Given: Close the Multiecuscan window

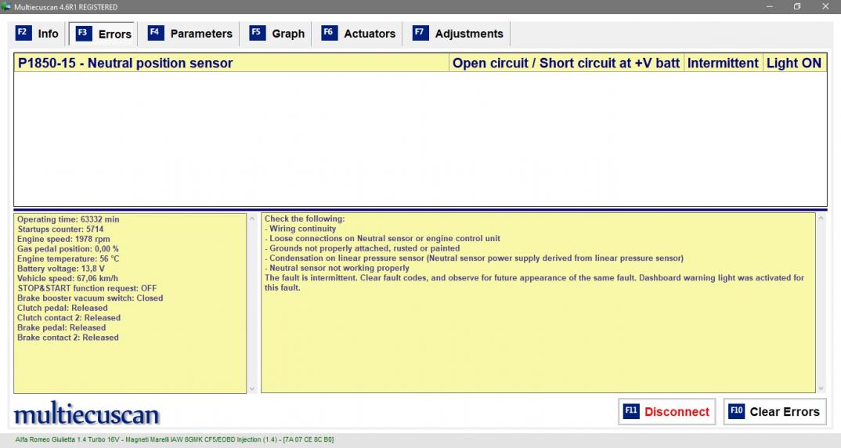Looking at the screenshot, I should [x=825, y=6].
